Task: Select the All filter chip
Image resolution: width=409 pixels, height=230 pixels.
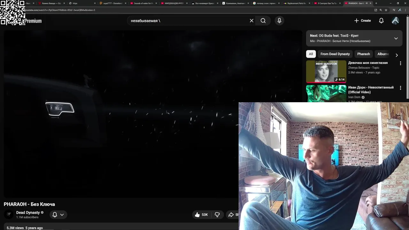Action: pyautogui.click(x=311, y=54)
